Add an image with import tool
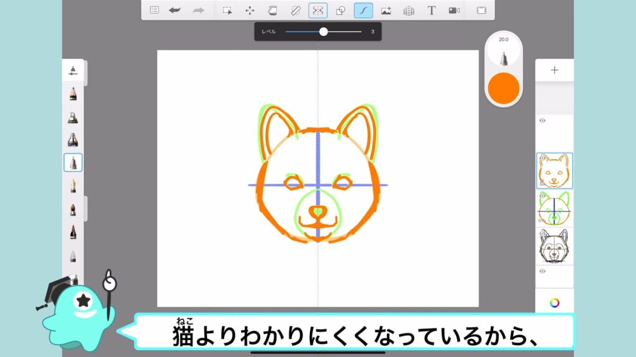This screenshot has height=357, width=636. (386, 10)
